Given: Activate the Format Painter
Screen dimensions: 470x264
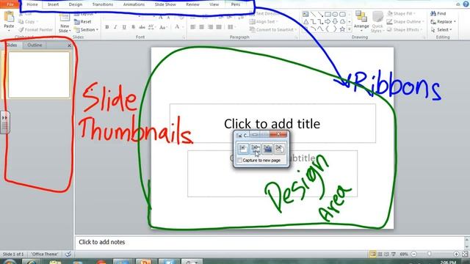Looking at the screenshot, I should pos(35,29).
